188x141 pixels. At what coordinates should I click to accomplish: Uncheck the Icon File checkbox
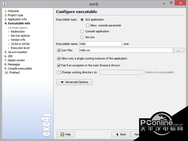(x=59, y=50)
